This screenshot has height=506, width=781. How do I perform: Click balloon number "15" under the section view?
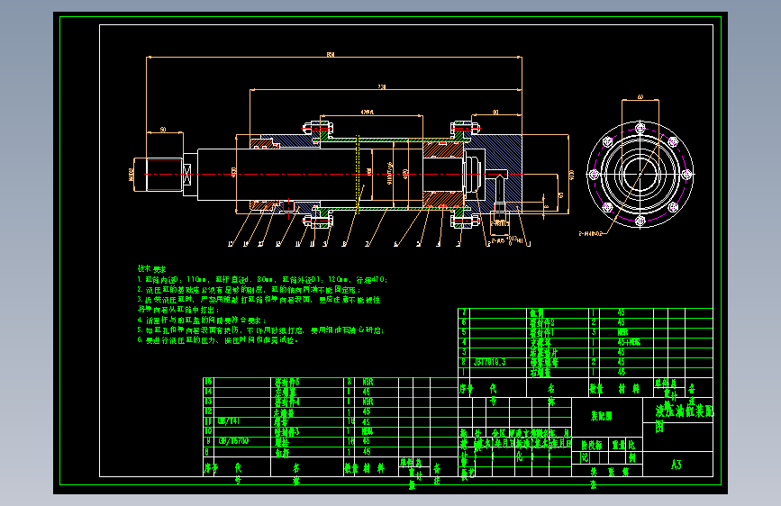point(230,244)
